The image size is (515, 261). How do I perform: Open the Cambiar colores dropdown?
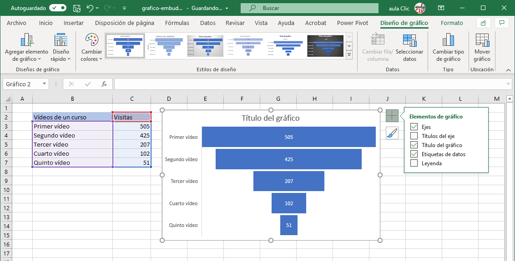[x=91, y=48]
